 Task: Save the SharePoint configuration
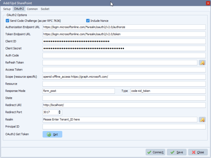coord(177,152)
